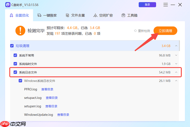Click the 登录 login button
190x127 pixels.
(x=147, y=5)
